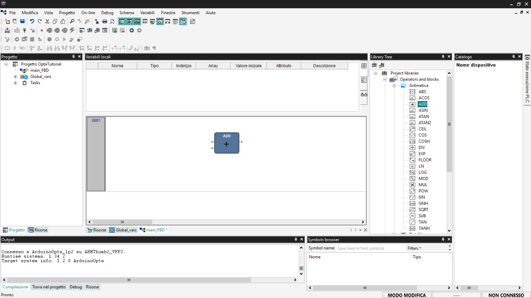Pin the Progetto panel
The width and height of the screenshot is (531, 298).
click(x=74, y=57)
